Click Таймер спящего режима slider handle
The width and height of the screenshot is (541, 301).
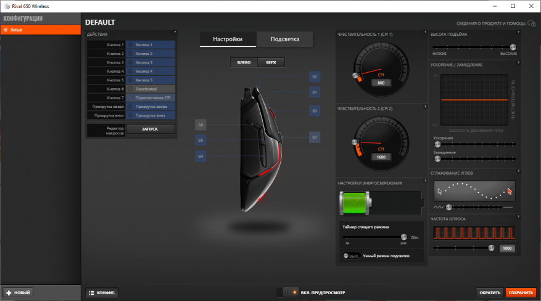pos(403,237)
